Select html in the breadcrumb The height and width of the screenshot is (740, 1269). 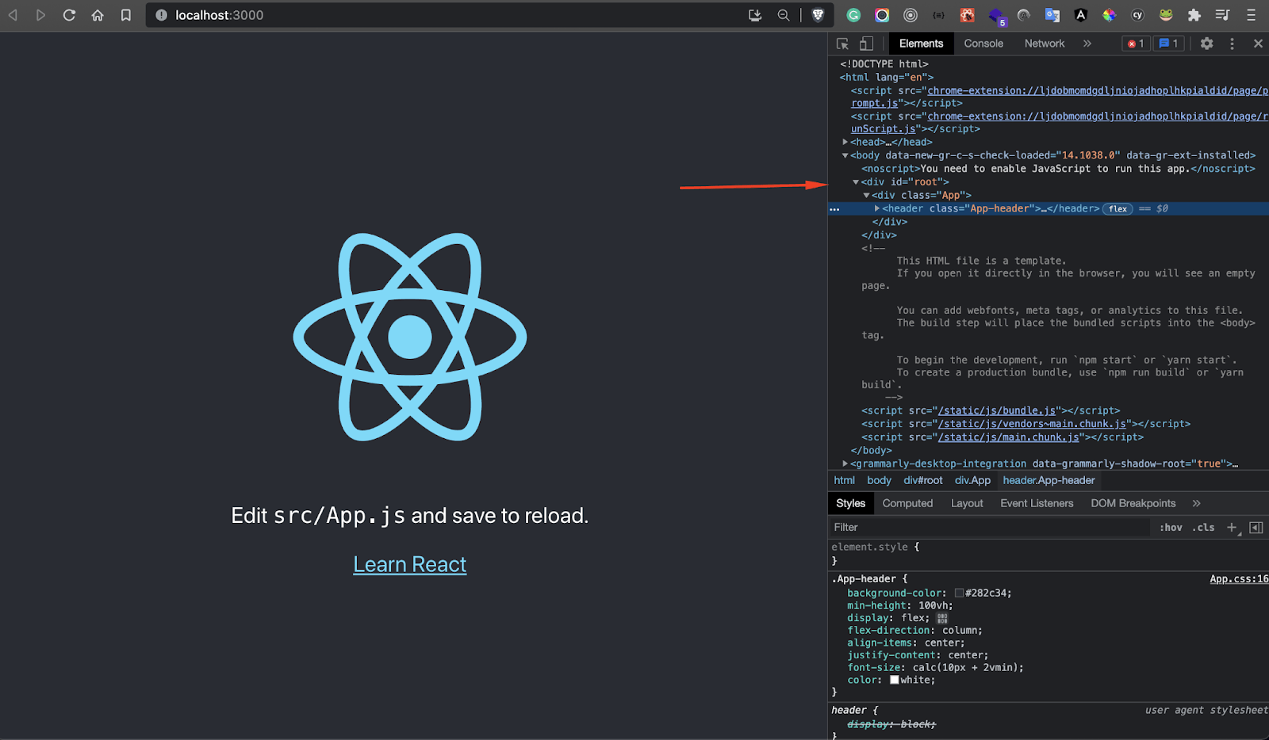click(844, 480)
